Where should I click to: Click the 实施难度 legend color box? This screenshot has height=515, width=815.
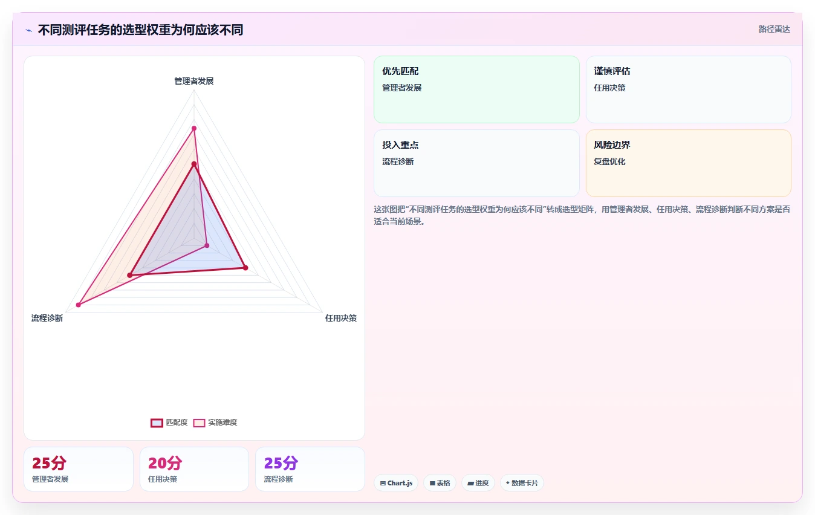199,423
